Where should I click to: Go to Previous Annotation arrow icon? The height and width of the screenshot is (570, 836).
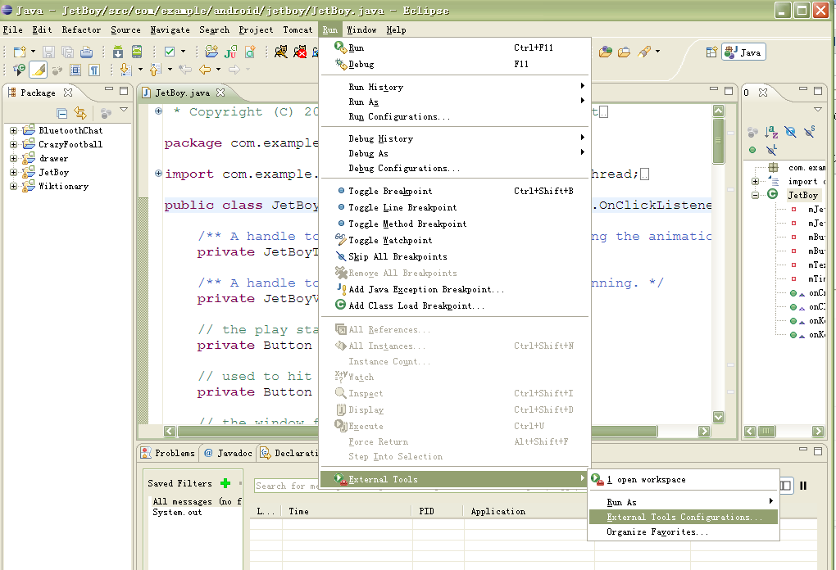155,70
